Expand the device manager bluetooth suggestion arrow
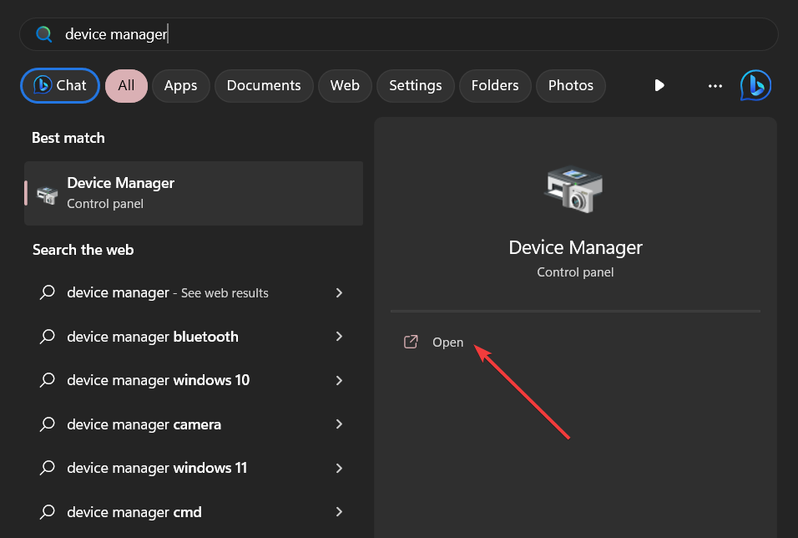The height and width of the screenshot is (538, 798). pos(339,337)
